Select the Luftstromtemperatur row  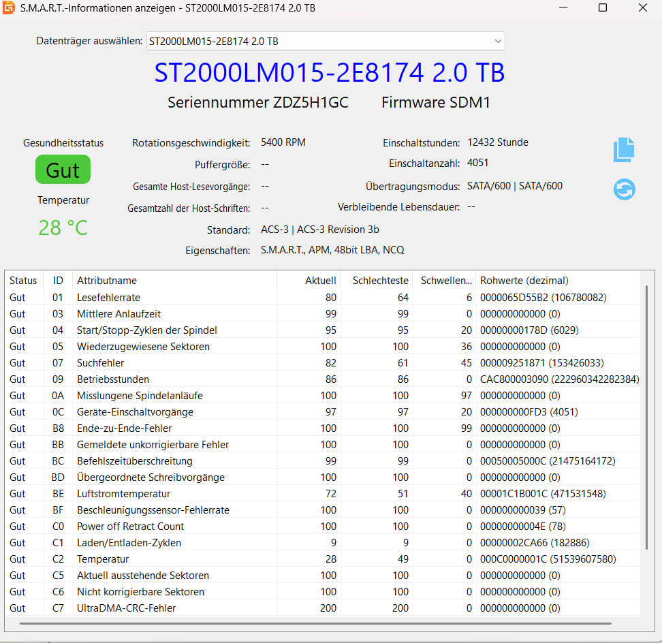pos(123,494)
